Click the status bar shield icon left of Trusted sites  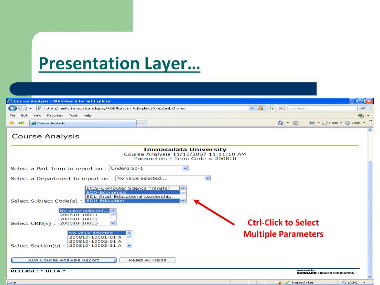click(278, 282)
